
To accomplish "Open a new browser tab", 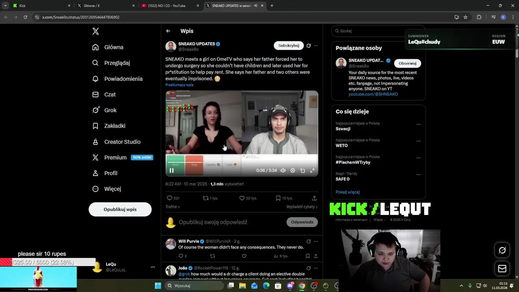I will pos(272,6).
